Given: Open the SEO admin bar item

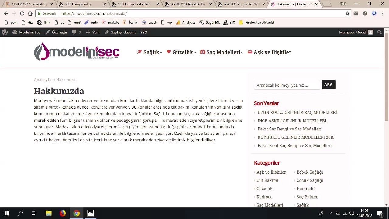Looking at the screenshot, I should pos(144,32).
